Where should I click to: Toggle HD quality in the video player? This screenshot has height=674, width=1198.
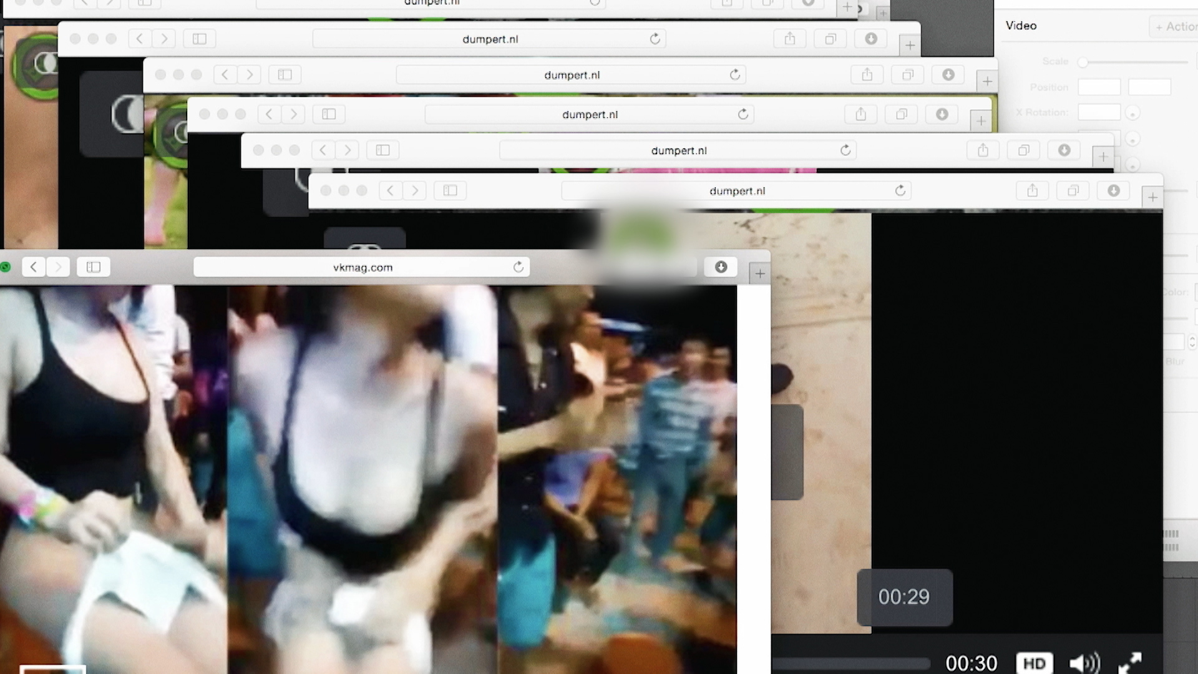pos(1035,663)
